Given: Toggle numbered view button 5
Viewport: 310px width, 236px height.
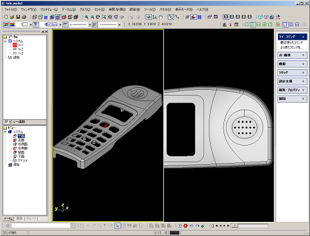Looking at the screenshot, I should pyautogui.click(x=249, y=17).
